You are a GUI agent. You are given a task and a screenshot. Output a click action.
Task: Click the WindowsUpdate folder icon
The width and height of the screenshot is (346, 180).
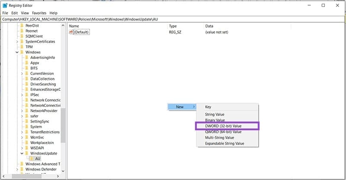coord(27,154)
